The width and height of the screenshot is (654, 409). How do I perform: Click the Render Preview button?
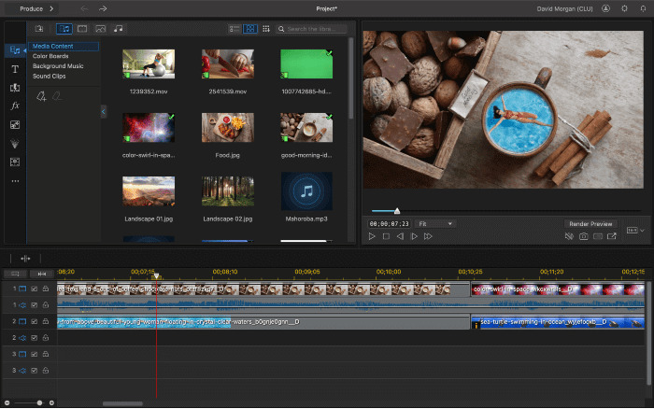(591, 224)
